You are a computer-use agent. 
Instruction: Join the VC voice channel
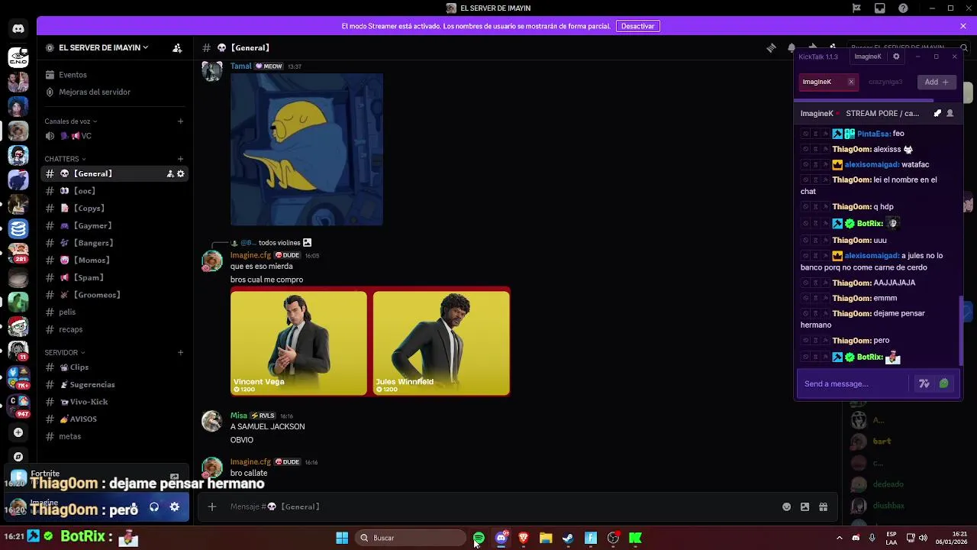(114, 136)
